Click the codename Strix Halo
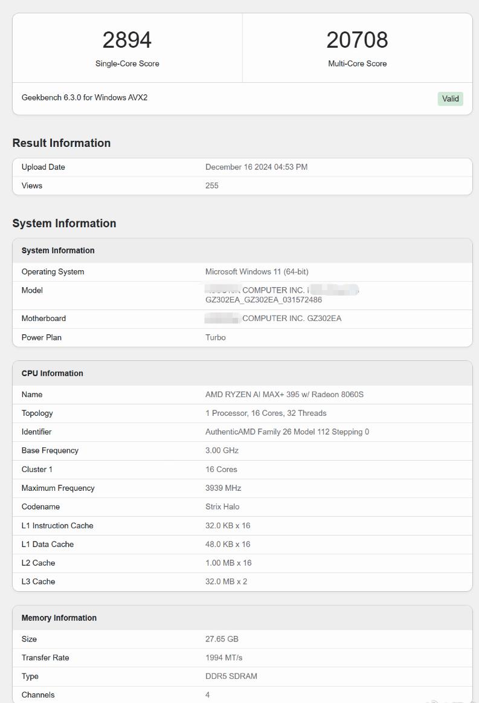479x703 pixels. pyautogui.click(x=222, y=507)
